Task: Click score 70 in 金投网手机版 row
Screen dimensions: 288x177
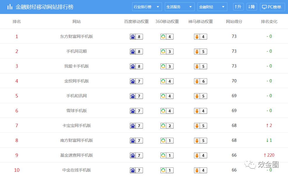Action: (234, 81)
